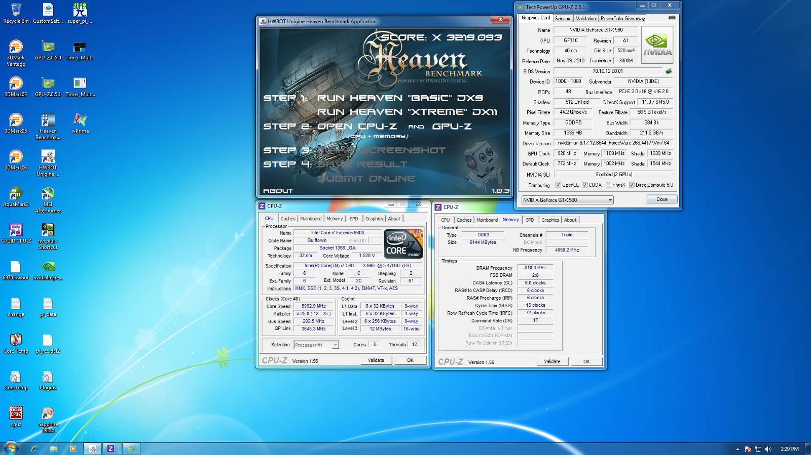Screen dimensions: 811x455
Task: Click RUN HEAVEN "BASIC" DX9 step
Action: [x=400, y=98]
